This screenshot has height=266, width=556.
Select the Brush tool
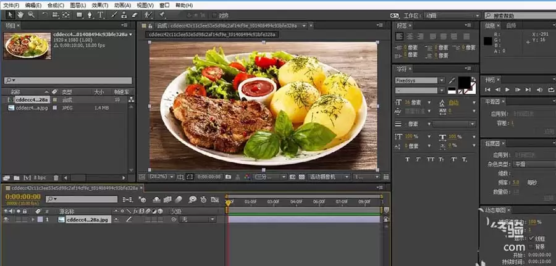[x=114, y=15]
